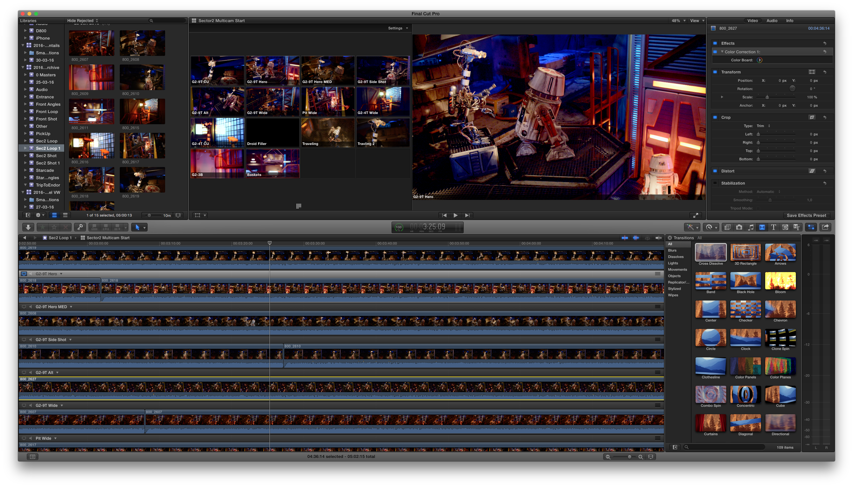Viewport: 853px width, 487px height.
Task: Toggle viewer fullscreen arrows icon
Action: point(695,216)
